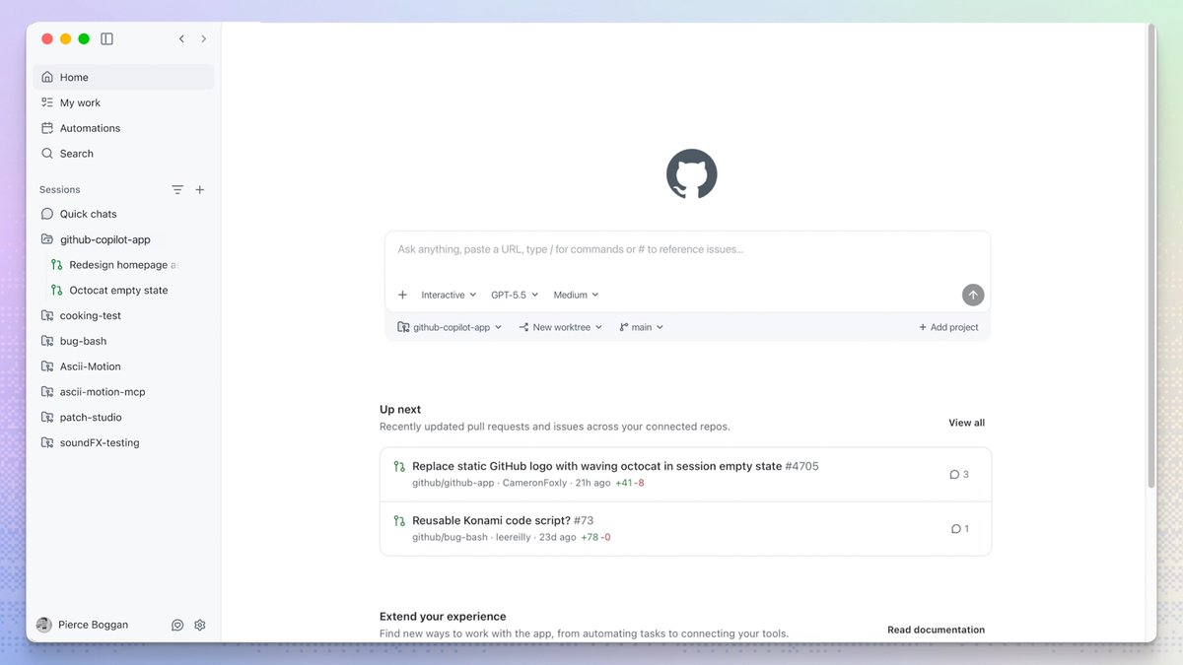
Task: Open the GPT-5.5 model dropdown
Action: click(515, 295)
